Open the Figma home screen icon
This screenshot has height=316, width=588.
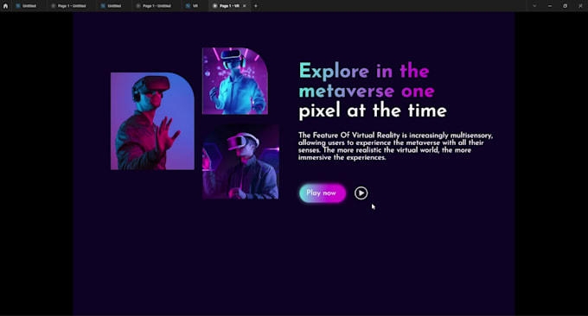[x=5, y=6]
